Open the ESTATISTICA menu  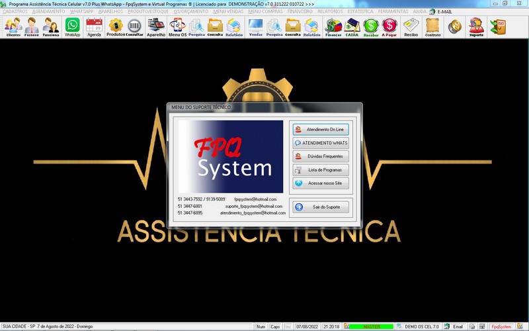coord(360,11)
